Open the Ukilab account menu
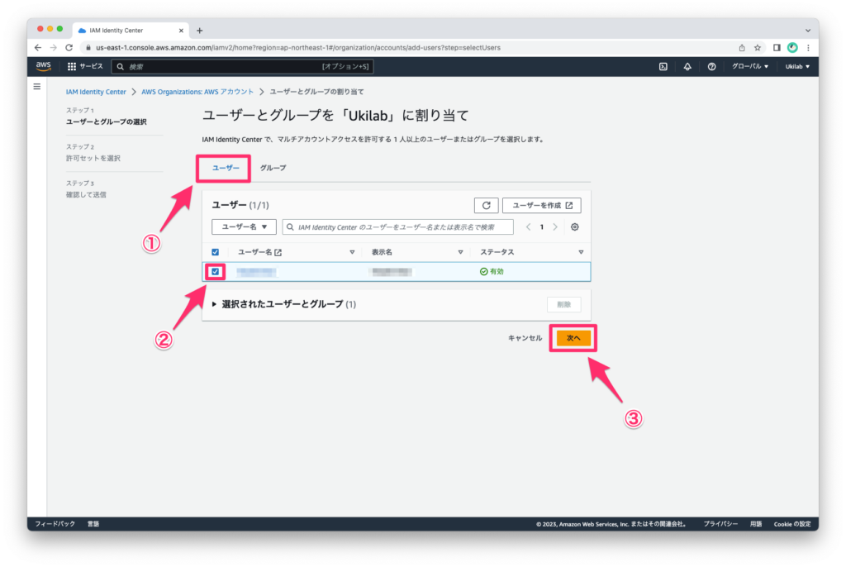 pyautogui.click(x=796, y=66)
